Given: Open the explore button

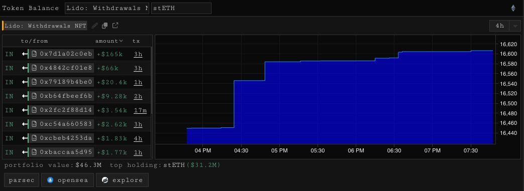Looking at the screenshot, I should pyautogui.click(x=122, y=180).
